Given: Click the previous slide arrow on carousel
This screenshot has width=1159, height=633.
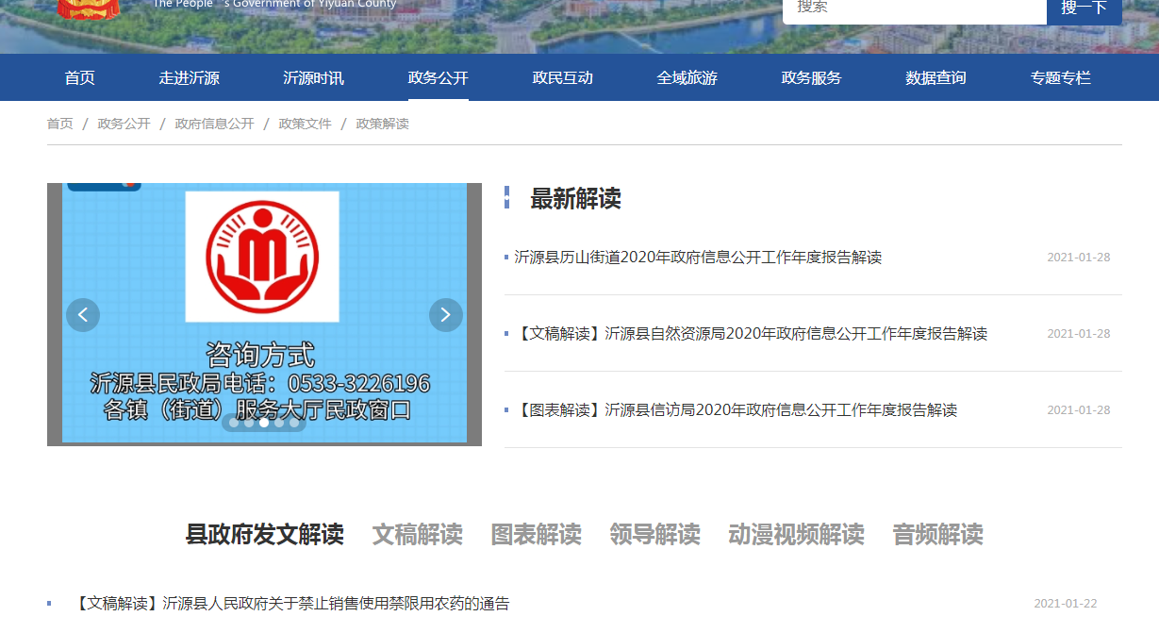Looking at the screenshot, I should pyautogui.click(x=83, y=315).
